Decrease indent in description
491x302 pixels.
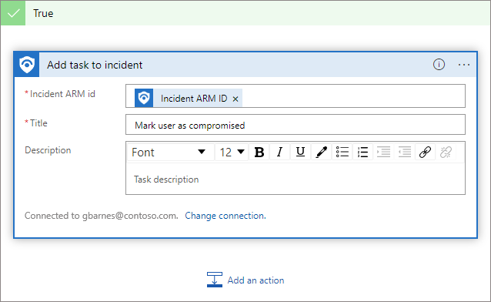[404, 152]
